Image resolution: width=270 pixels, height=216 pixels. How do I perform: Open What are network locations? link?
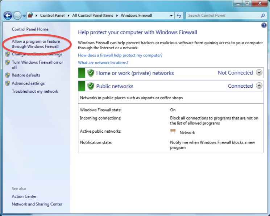103,63
